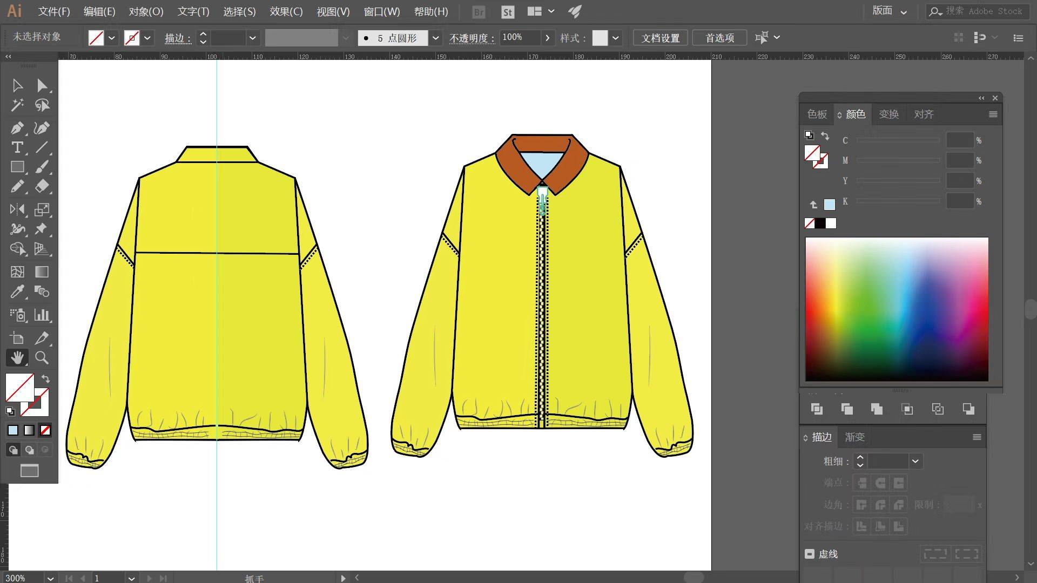Screen dimensions: 1037x583
Task: Switch to the 渐变 tab
Action: click(854, 437)
